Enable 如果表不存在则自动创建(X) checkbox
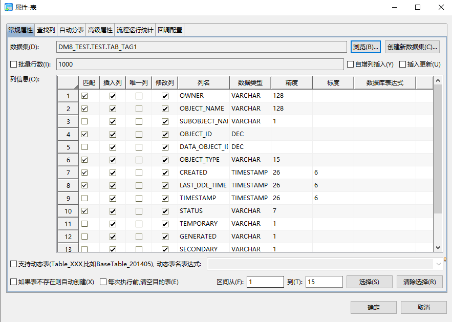 pyautogui.click(x=13, y=282)
